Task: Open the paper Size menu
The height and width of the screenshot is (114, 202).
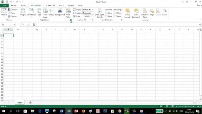Action: click(x=39, y=13)
